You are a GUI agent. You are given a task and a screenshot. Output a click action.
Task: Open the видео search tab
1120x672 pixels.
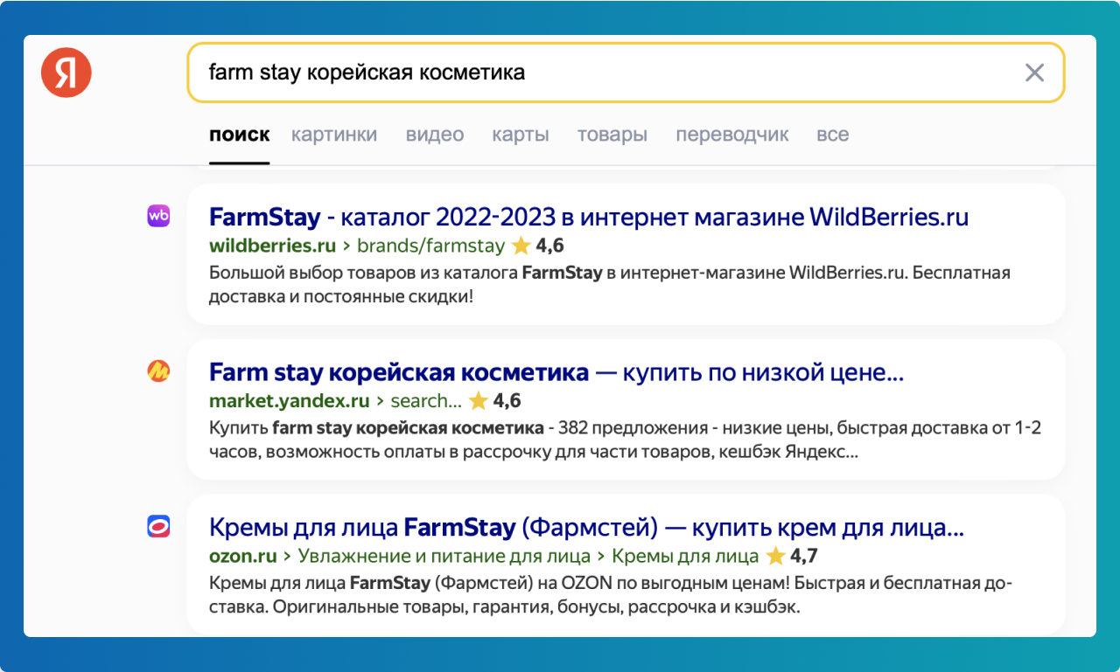434,135
